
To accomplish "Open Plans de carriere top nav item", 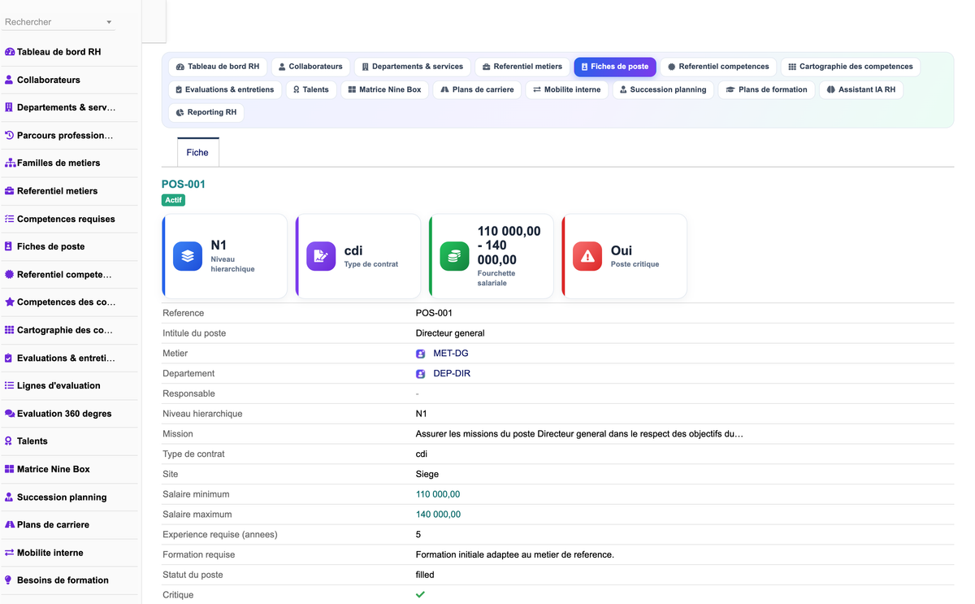I will point(477,89).
